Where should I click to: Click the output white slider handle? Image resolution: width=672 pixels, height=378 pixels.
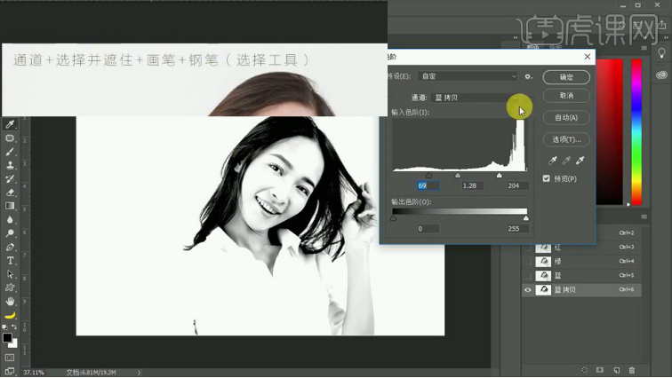pos(526,218)
